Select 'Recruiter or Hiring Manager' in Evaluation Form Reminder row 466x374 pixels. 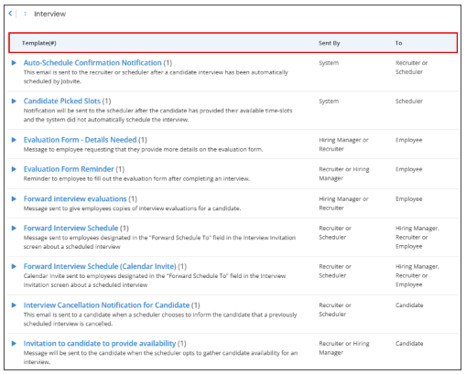344,174
